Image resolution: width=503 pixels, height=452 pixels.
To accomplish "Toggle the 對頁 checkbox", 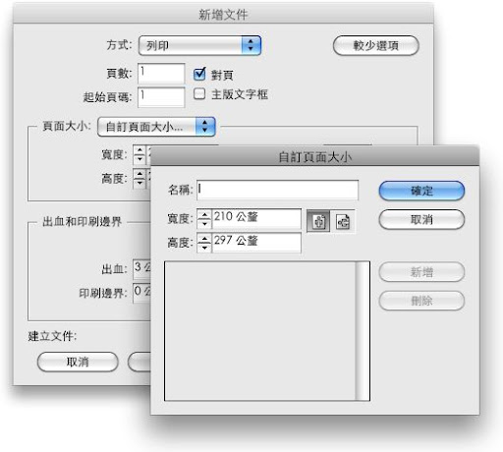I will point(199,74).
